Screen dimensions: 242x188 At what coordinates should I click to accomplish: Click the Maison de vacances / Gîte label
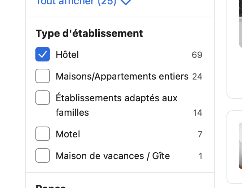point(113,156)
